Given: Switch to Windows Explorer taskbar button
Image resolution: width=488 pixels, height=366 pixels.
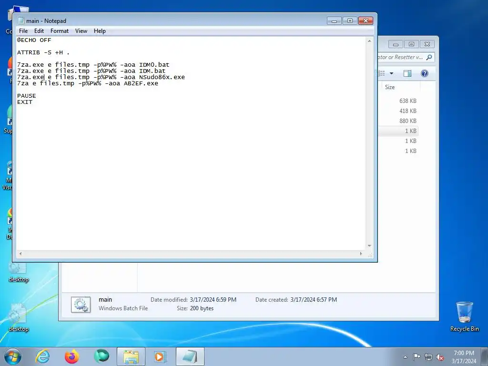Looking at the screenshot, I should pos(131,356).
